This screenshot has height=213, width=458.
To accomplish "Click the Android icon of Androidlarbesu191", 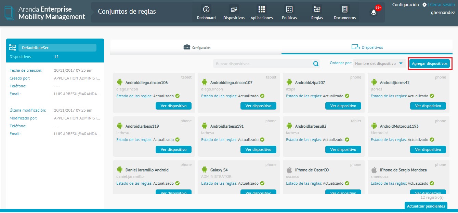I will coord(205,126).
